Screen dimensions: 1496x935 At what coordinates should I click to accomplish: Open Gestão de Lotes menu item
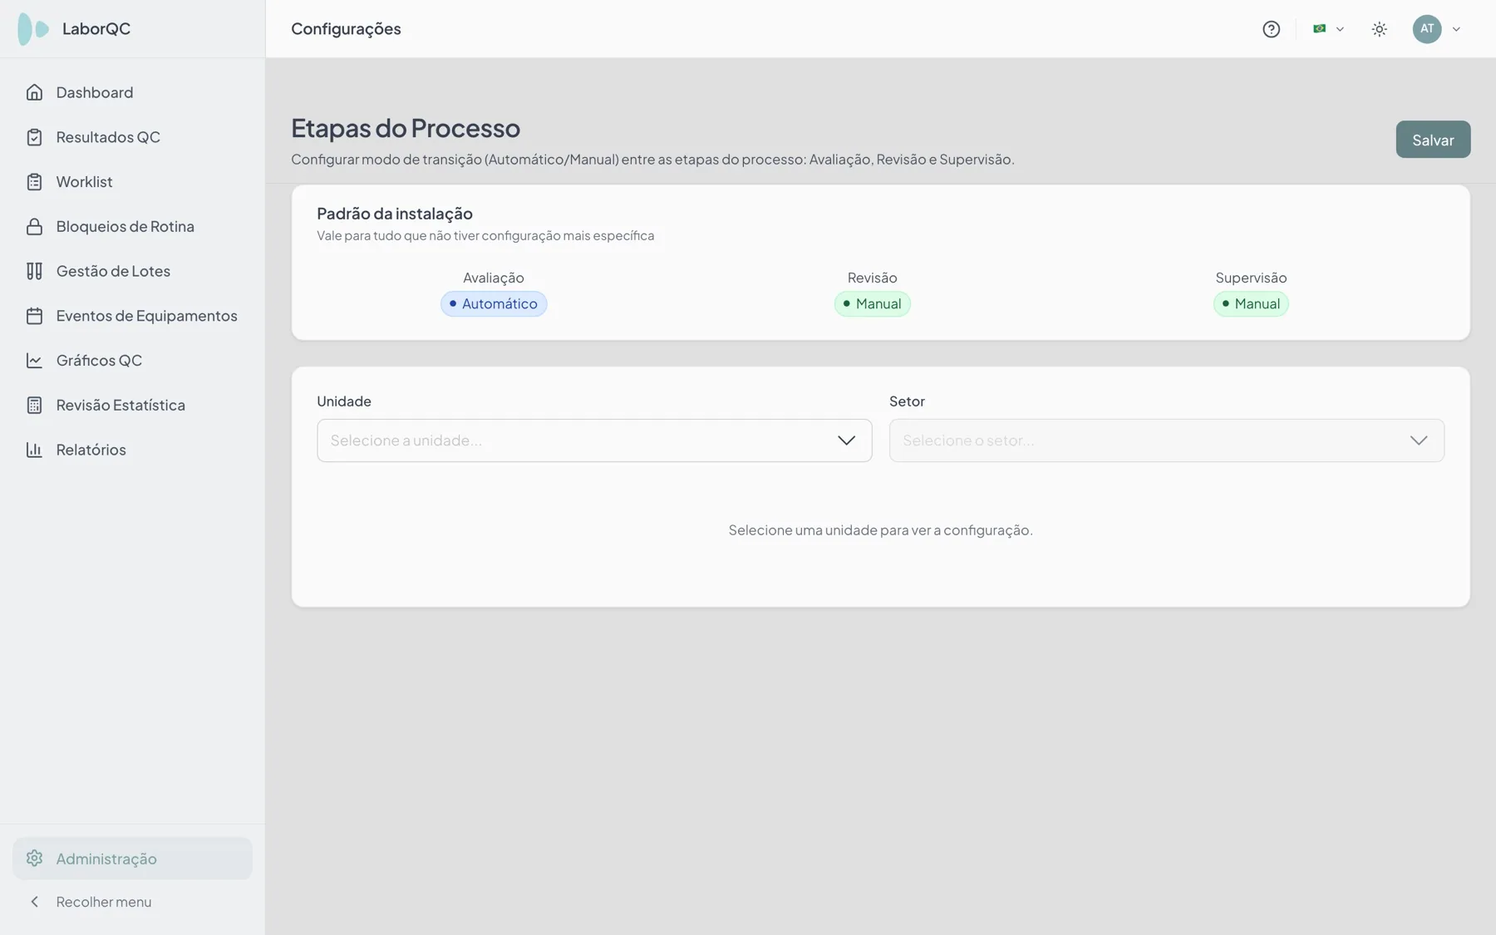(133, 271)
